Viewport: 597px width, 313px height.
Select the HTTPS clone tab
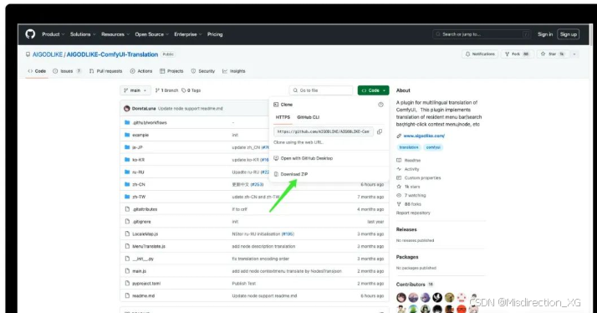(x=283, y=117)
